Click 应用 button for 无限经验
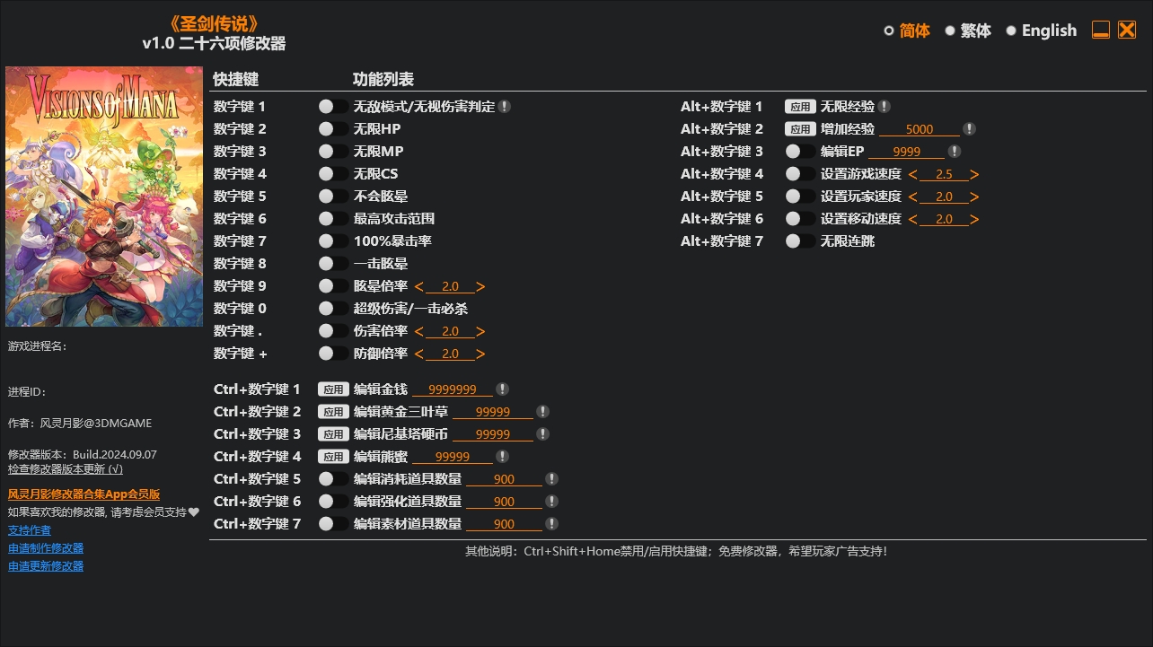 click(800, 107)
